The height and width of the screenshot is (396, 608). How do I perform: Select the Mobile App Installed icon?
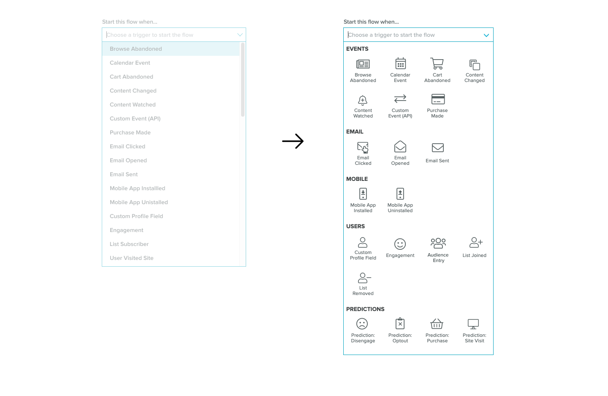tap(363, 194)
